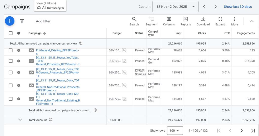Tick checkbox for TOFU NonTraditional_Prospects row
Image resolution: width=259 pixels, height=136 pixels.
point(11,85)
